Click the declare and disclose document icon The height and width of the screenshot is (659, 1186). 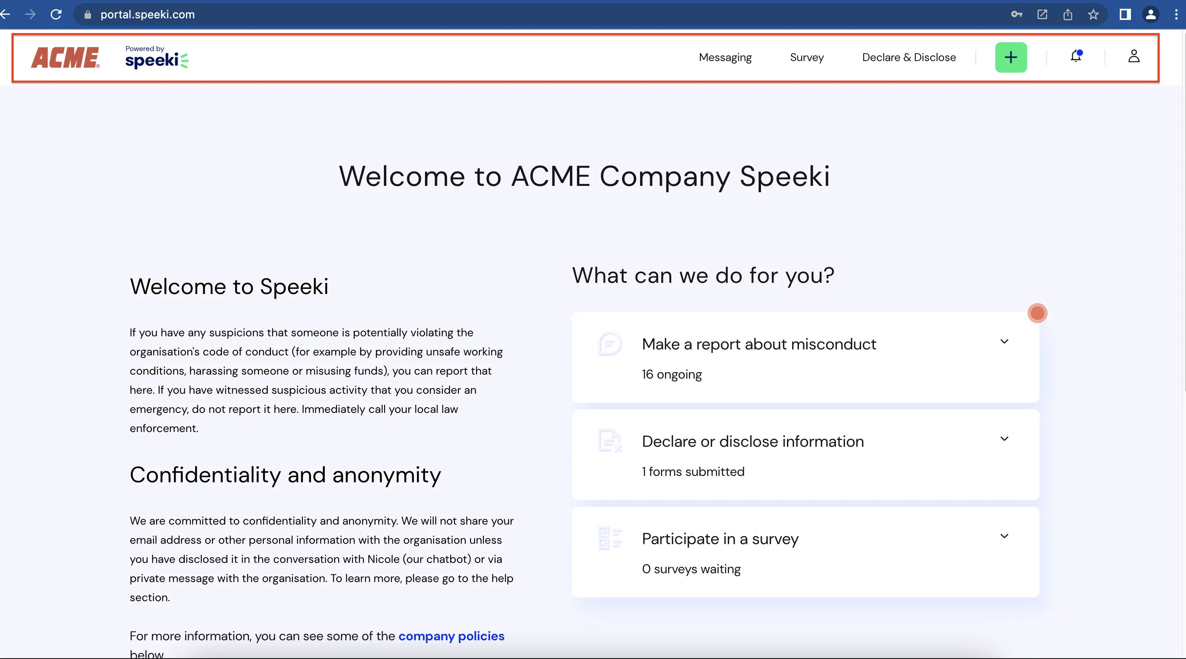point(610,441)
